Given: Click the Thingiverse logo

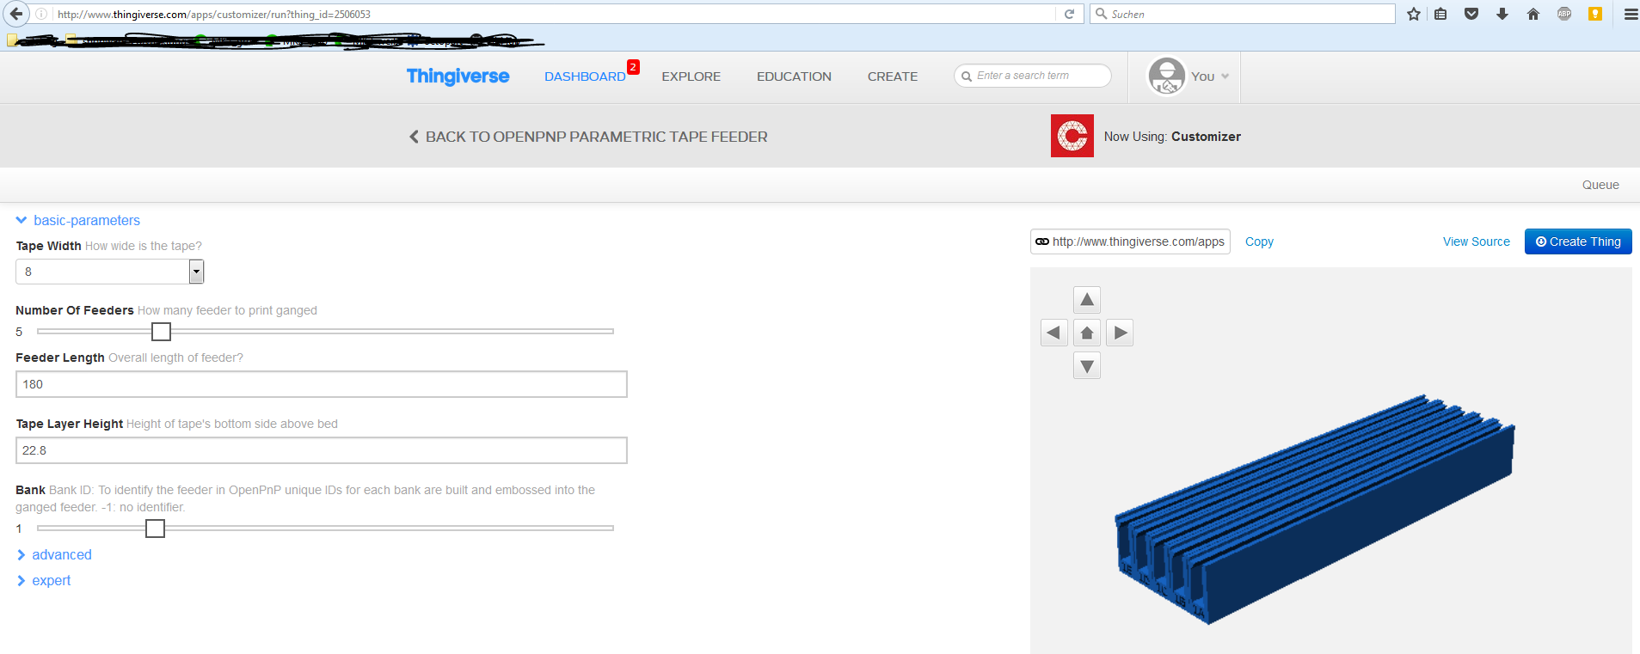Looking at the screenshot, I should (x=458, y=76).
